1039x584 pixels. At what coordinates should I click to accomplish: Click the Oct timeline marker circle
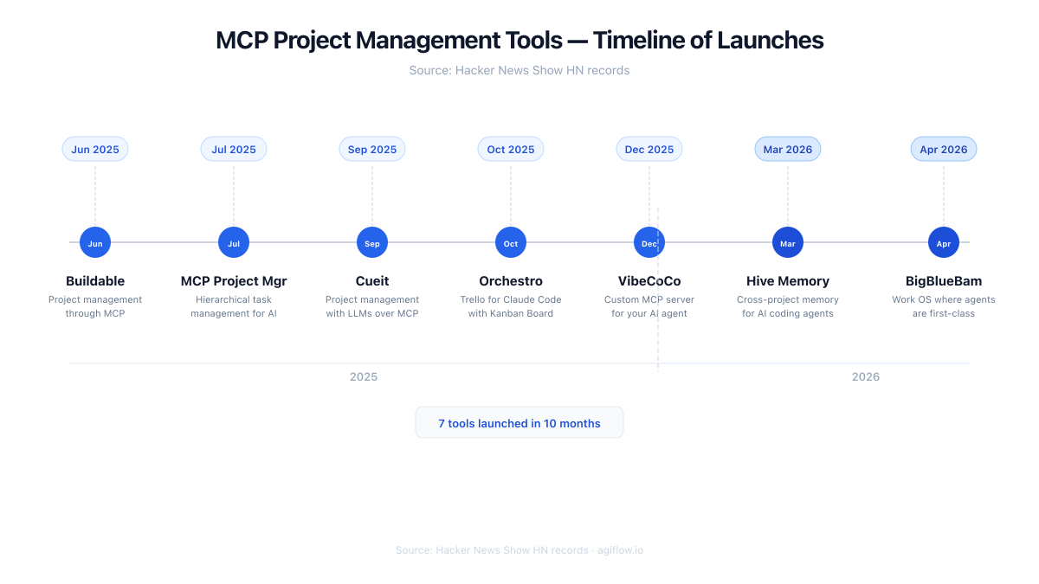(x=511, y=243)
